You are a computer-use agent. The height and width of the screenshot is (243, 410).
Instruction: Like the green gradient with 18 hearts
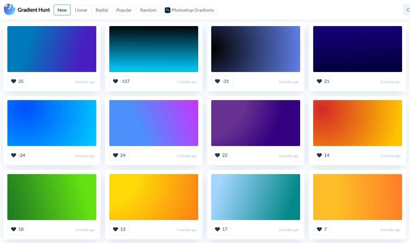point(14,229)
